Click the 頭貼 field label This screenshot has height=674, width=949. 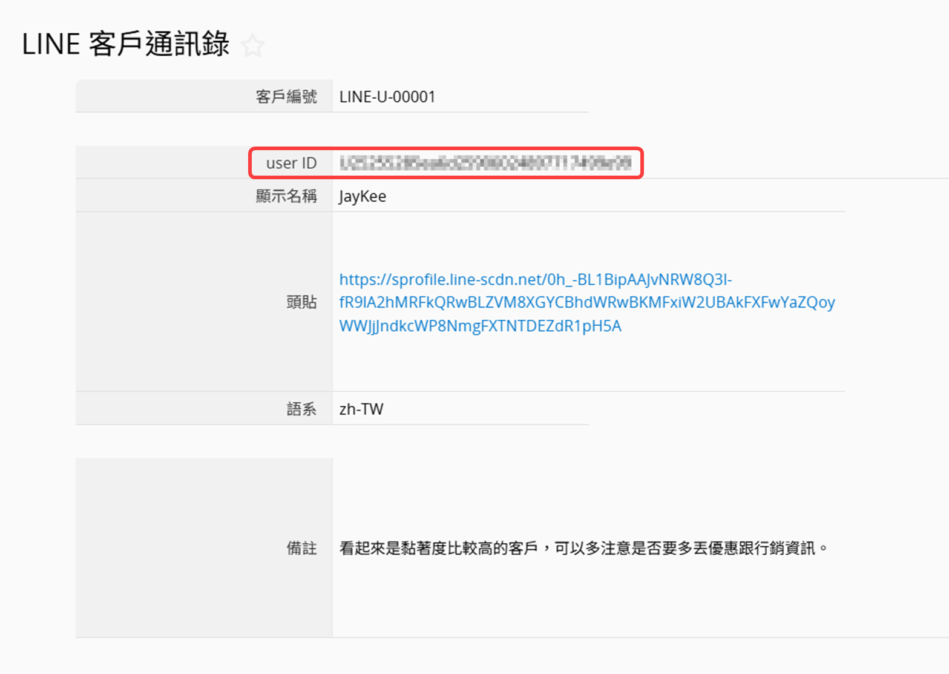coord(301,302)
